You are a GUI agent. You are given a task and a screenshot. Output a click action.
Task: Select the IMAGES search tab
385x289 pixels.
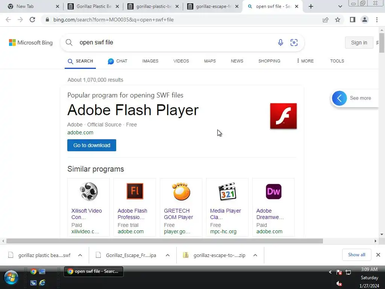(x=150, y=61)
